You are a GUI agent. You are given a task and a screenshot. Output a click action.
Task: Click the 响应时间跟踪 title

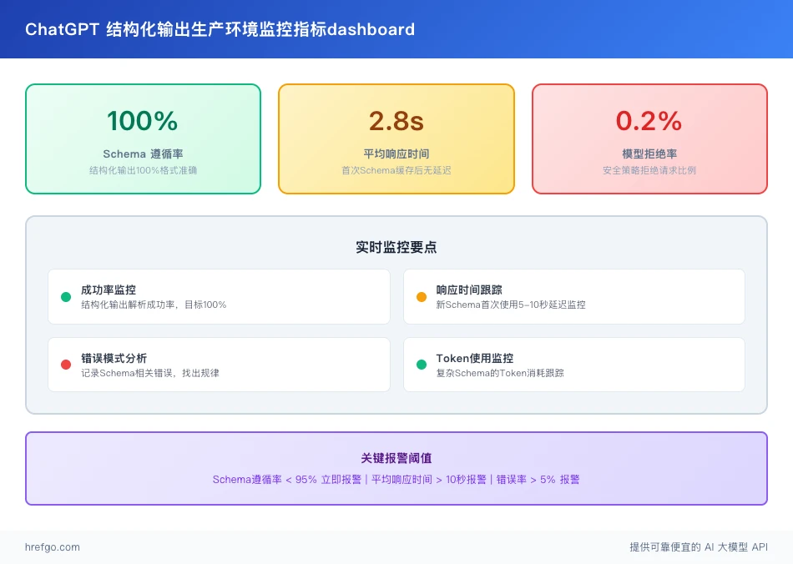pyautogui.click(x=469, y=290)
